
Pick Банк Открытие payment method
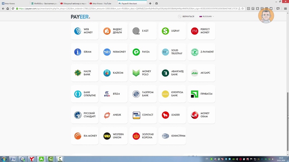click(x=85, y=94)
